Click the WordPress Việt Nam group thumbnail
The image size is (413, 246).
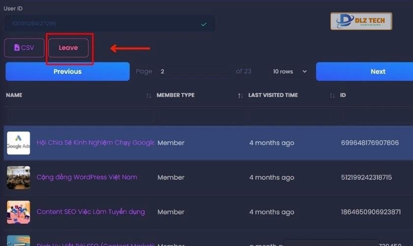(x=19, y=178)
